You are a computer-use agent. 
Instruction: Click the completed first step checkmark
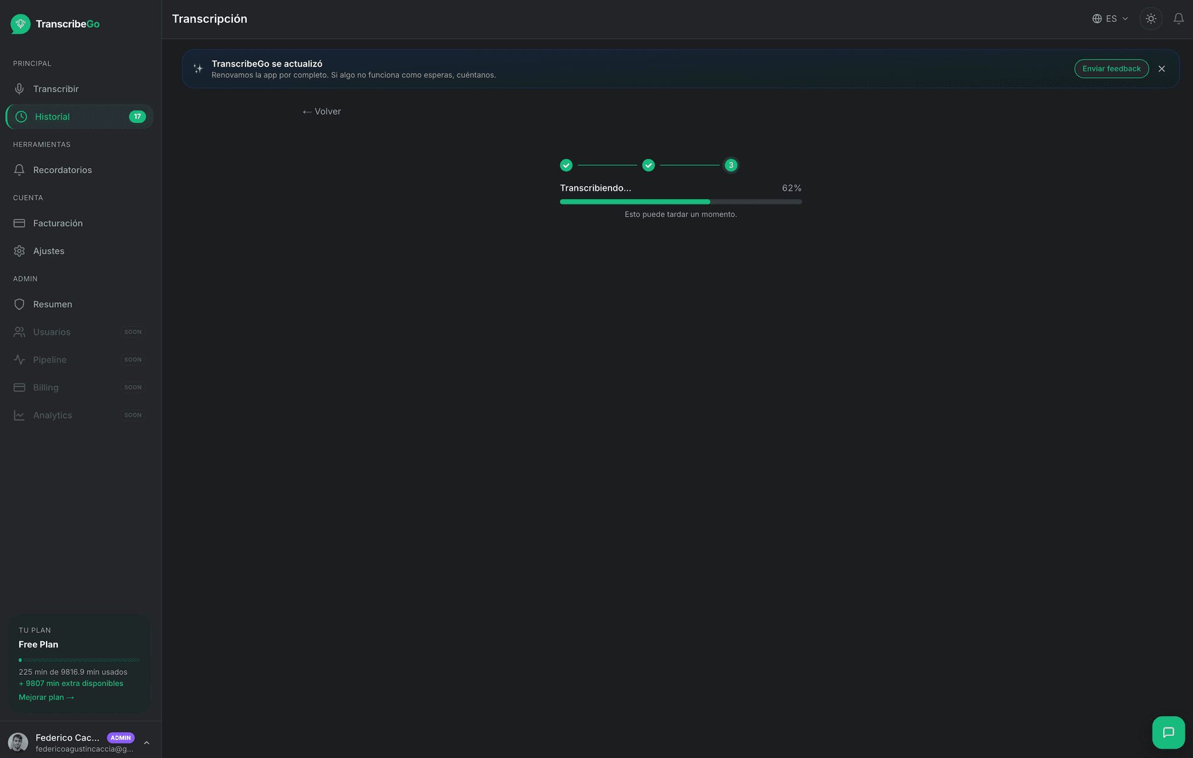coord(565,165)
